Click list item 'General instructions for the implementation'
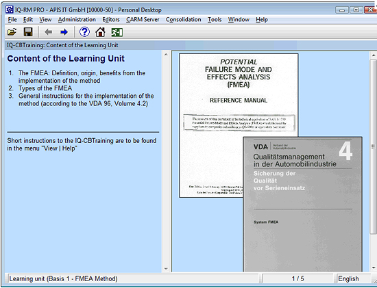 [86, 100]
